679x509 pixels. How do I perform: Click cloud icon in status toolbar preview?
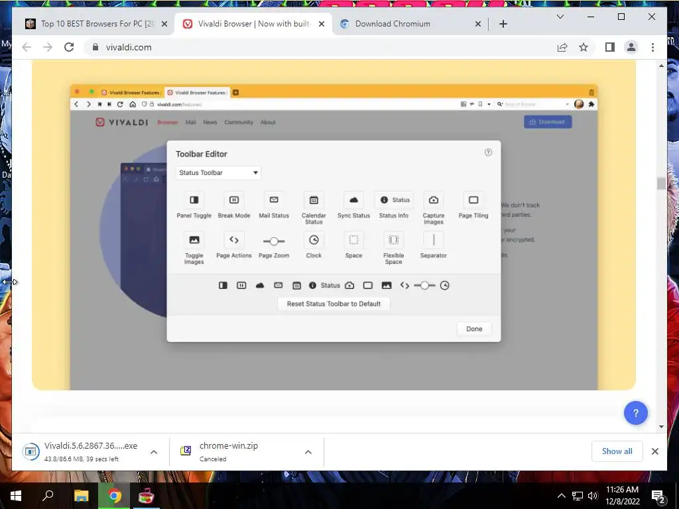(260, 285)
